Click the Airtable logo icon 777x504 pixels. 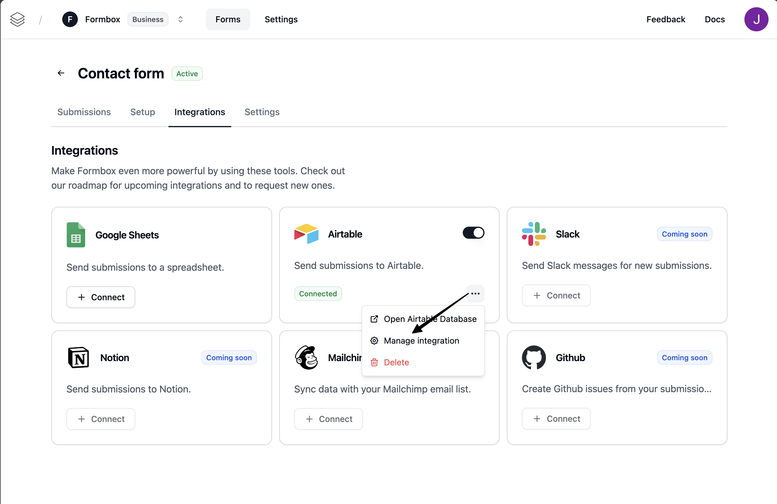(x=306, y=234)
